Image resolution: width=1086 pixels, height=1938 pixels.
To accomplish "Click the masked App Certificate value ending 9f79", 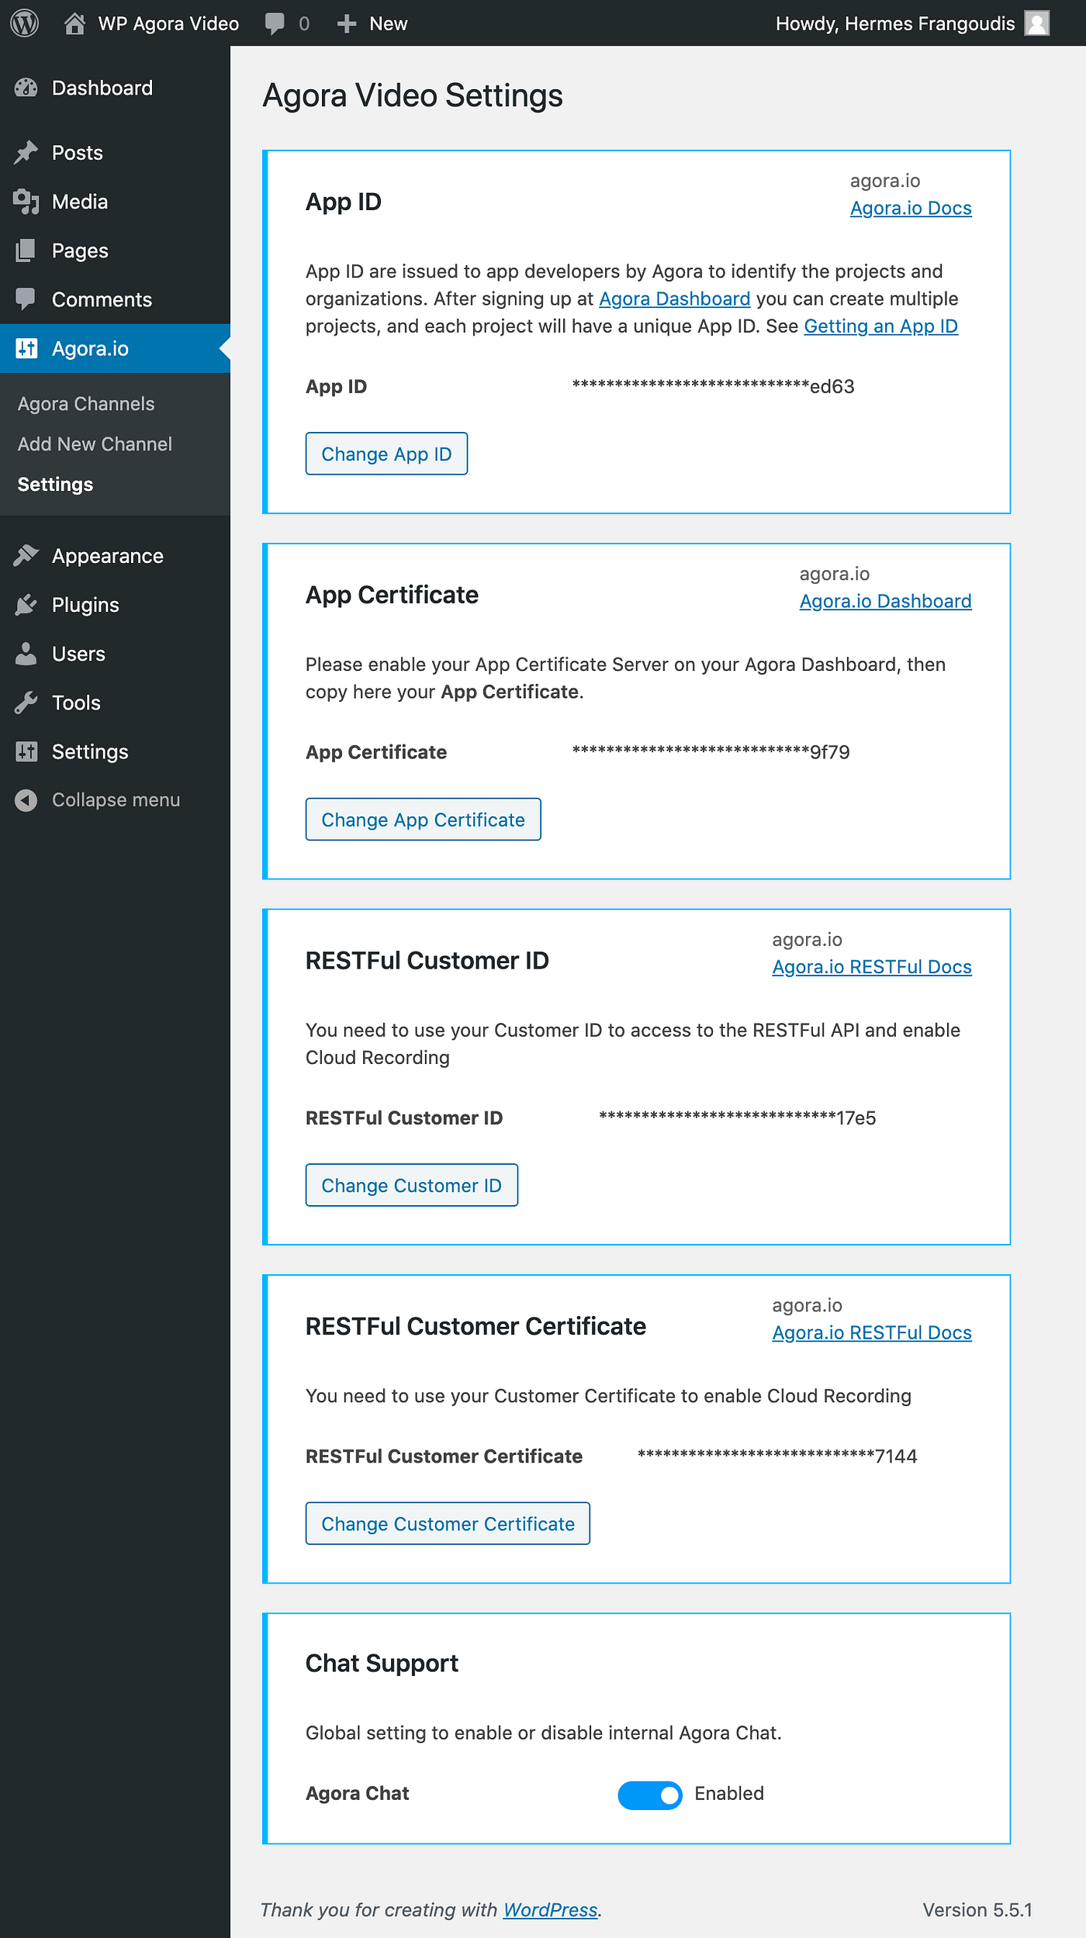I will [x=711, y=752].
